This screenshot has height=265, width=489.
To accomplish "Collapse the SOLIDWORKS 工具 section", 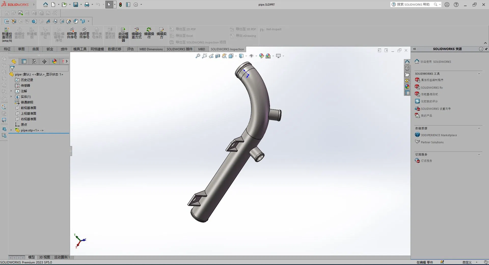I will click(479, 74).
